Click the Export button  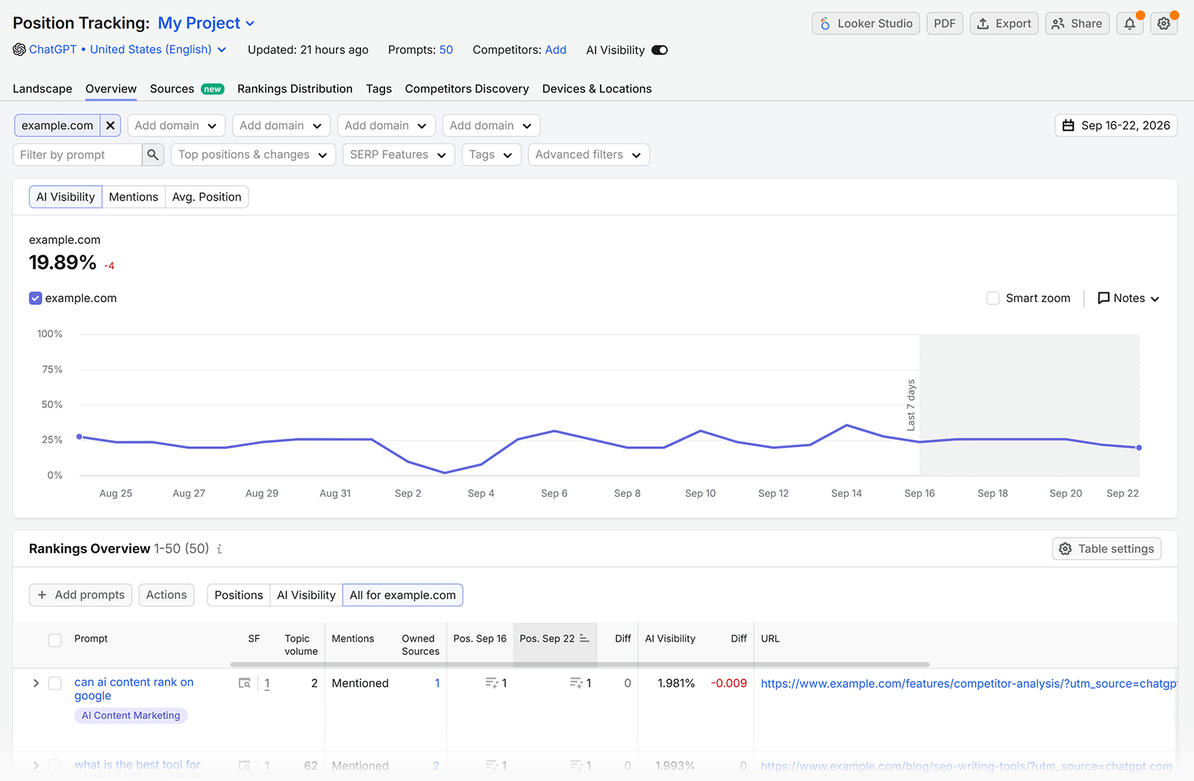1004,24
